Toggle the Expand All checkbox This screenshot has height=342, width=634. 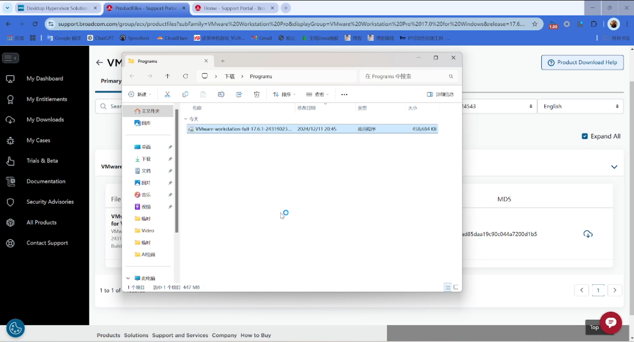tap(585, 136)
